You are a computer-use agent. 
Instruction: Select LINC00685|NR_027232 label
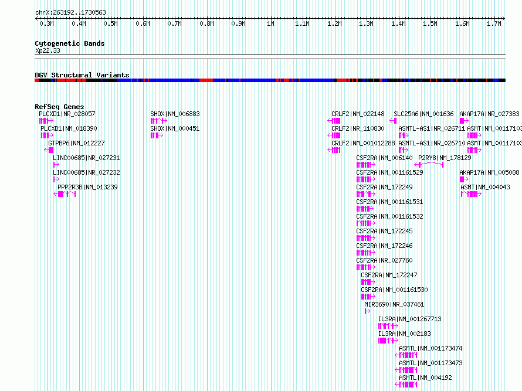86,172
